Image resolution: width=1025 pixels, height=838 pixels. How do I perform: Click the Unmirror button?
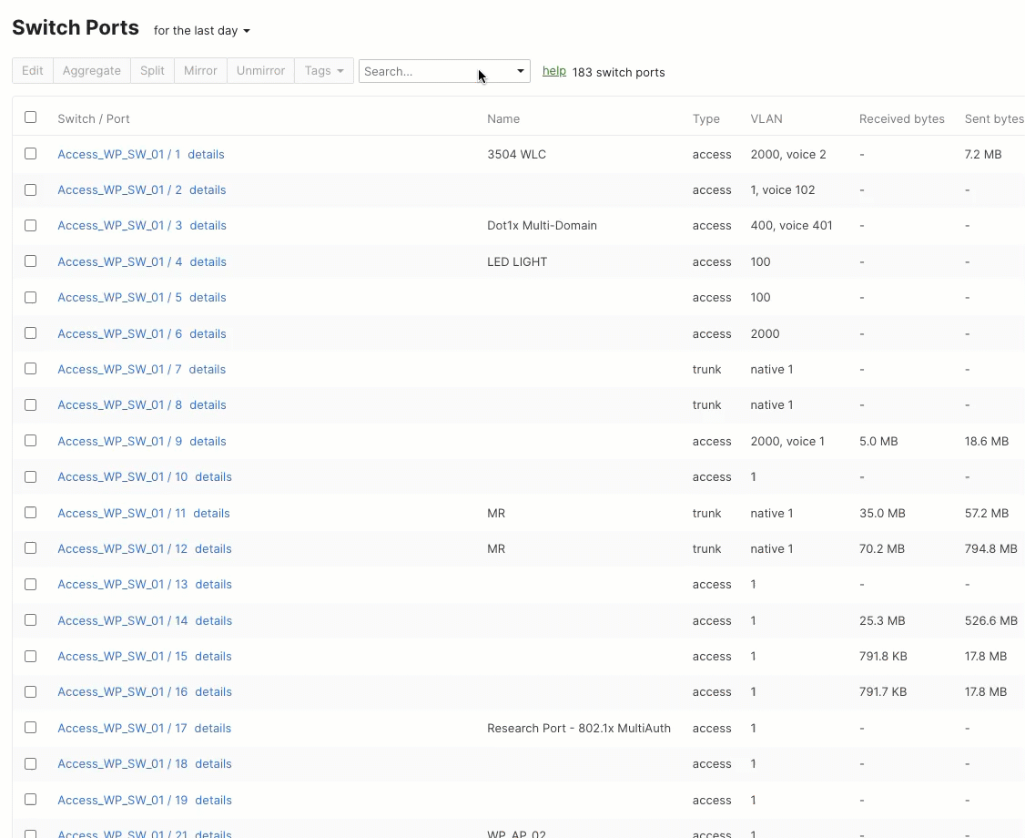tap(260, 70)
